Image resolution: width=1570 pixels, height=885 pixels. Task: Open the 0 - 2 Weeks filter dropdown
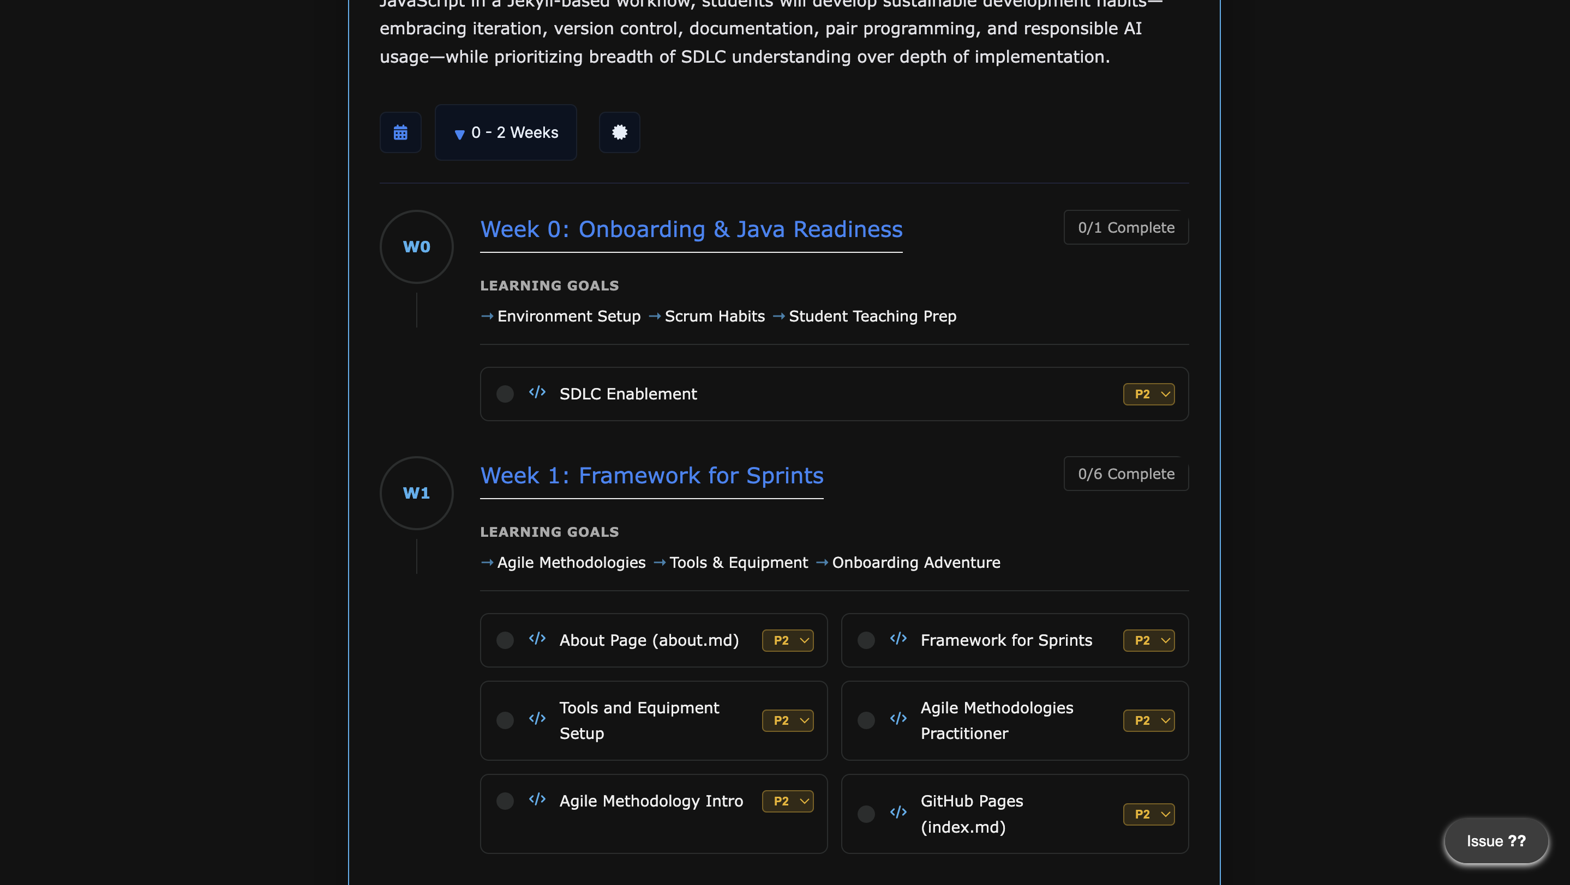pyautogui.click(x=506, y=132)
